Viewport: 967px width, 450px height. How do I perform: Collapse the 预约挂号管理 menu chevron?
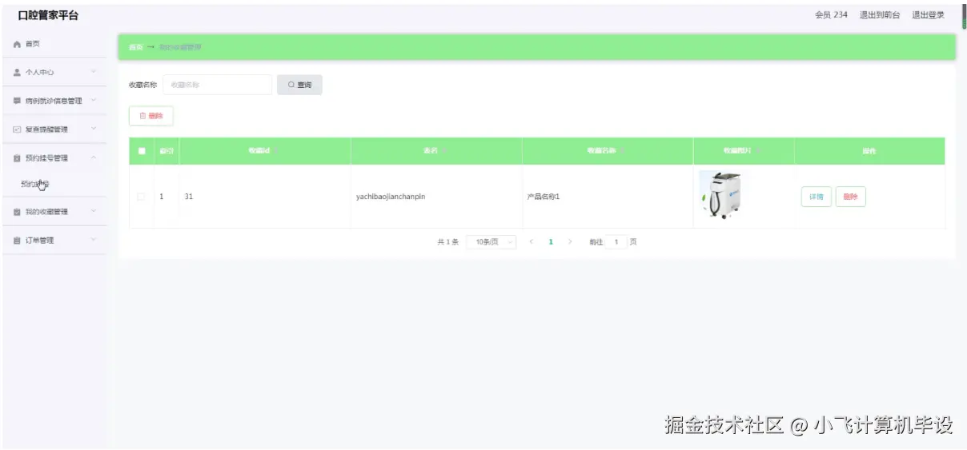[x=93, y=158]
